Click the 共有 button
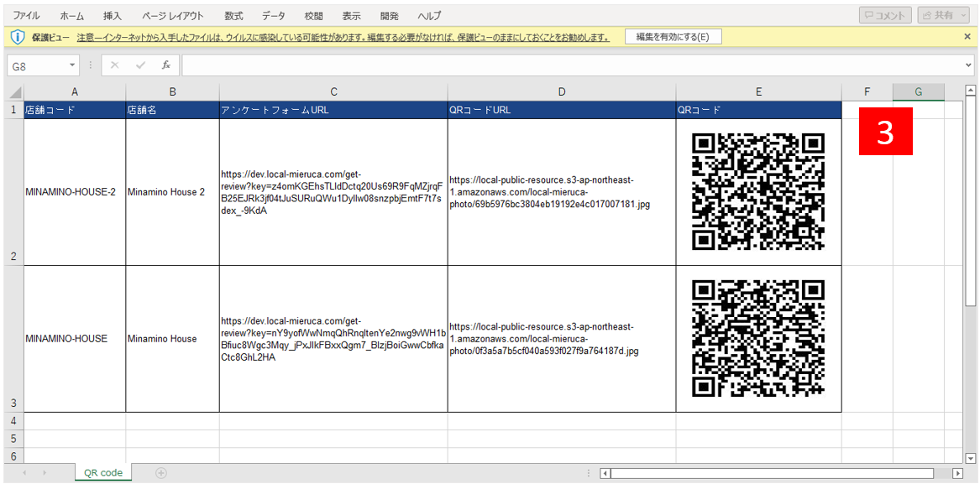 (x=942, y=16)
